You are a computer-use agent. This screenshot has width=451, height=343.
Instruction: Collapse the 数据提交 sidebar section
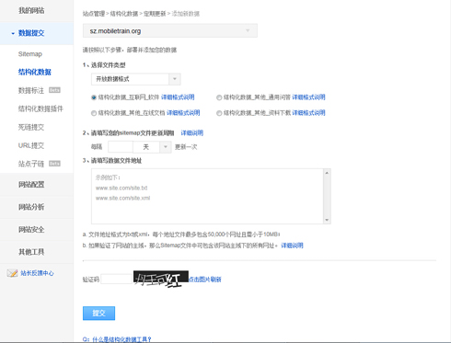31,33
